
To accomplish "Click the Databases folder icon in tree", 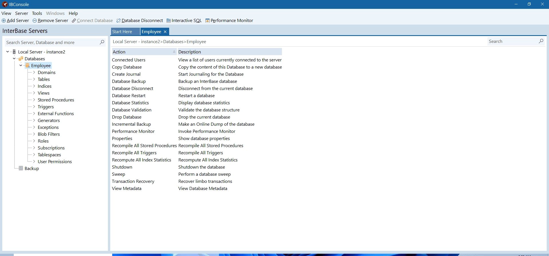I will pyautogui.click(x=21, y=59).
